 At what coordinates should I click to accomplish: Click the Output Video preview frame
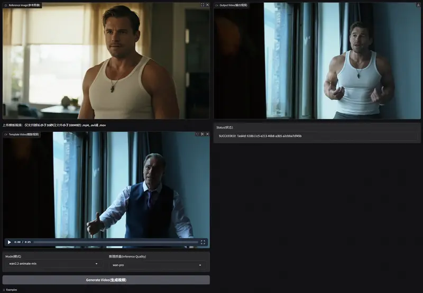point(317,61)
